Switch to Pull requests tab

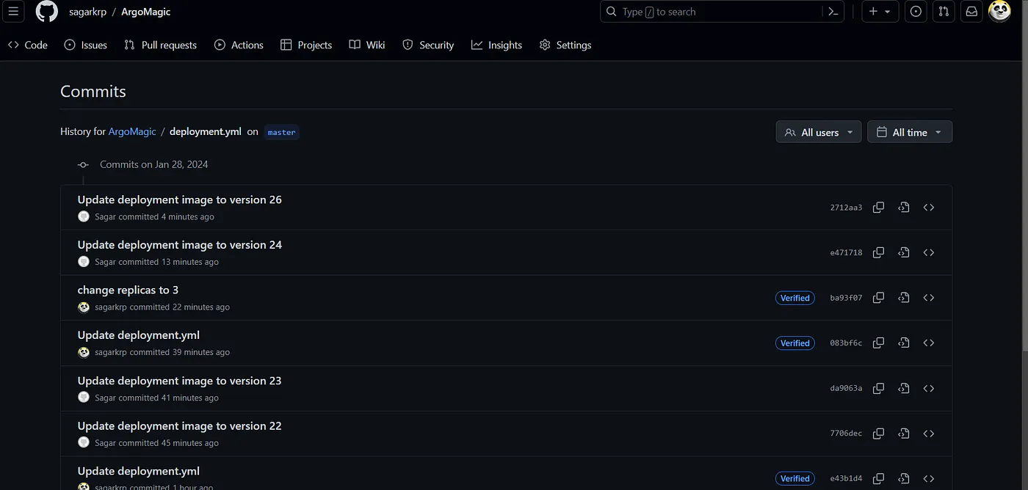click(160, 45)
